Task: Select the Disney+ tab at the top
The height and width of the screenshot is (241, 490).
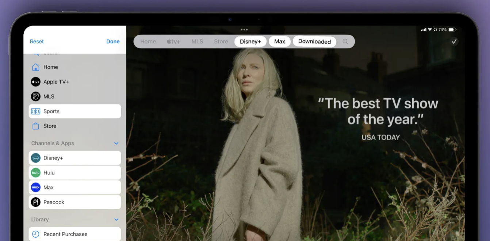Action: click(250, 41)
